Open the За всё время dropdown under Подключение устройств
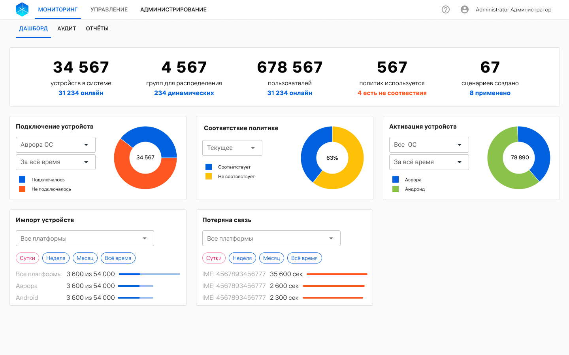 (x=56, y=162)
